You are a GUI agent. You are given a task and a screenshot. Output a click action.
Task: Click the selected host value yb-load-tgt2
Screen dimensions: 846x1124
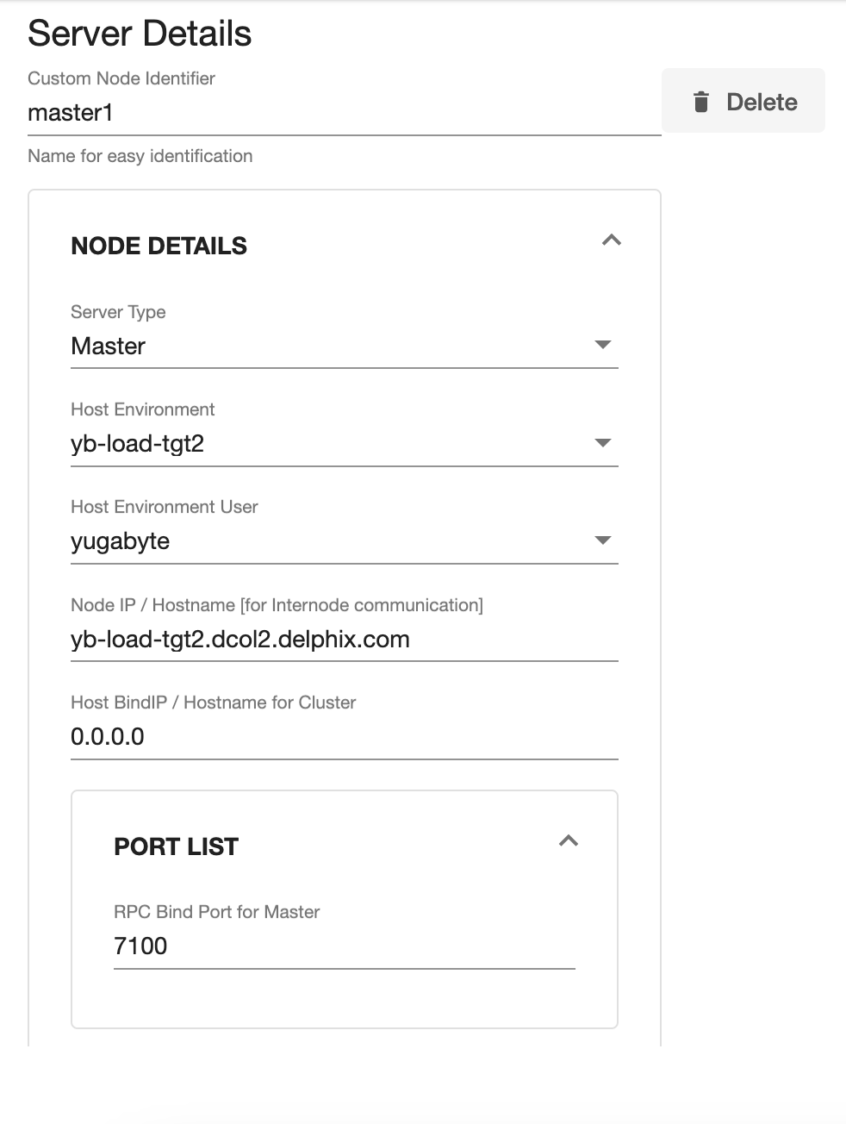[x=138, y=444]
